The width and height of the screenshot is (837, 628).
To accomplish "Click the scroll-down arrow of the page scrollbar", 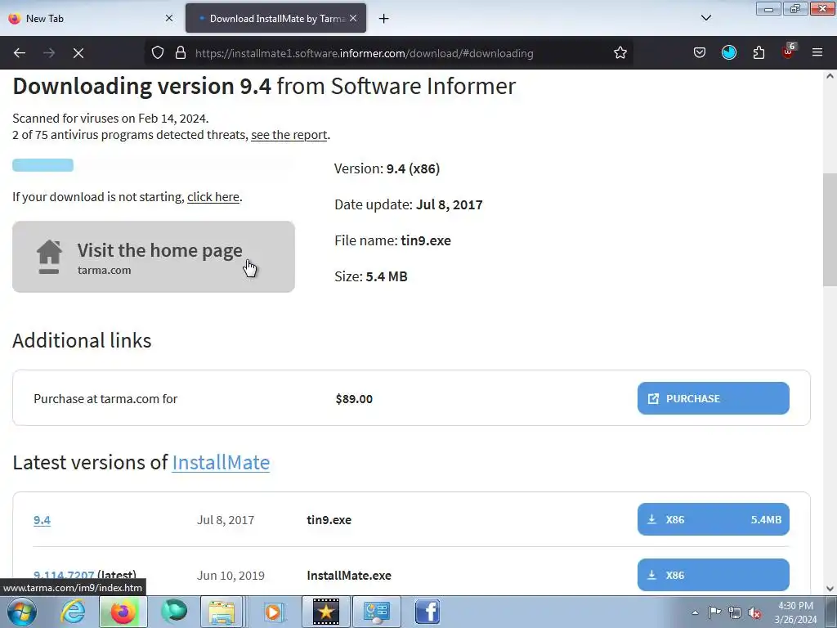I will [830, 589].
